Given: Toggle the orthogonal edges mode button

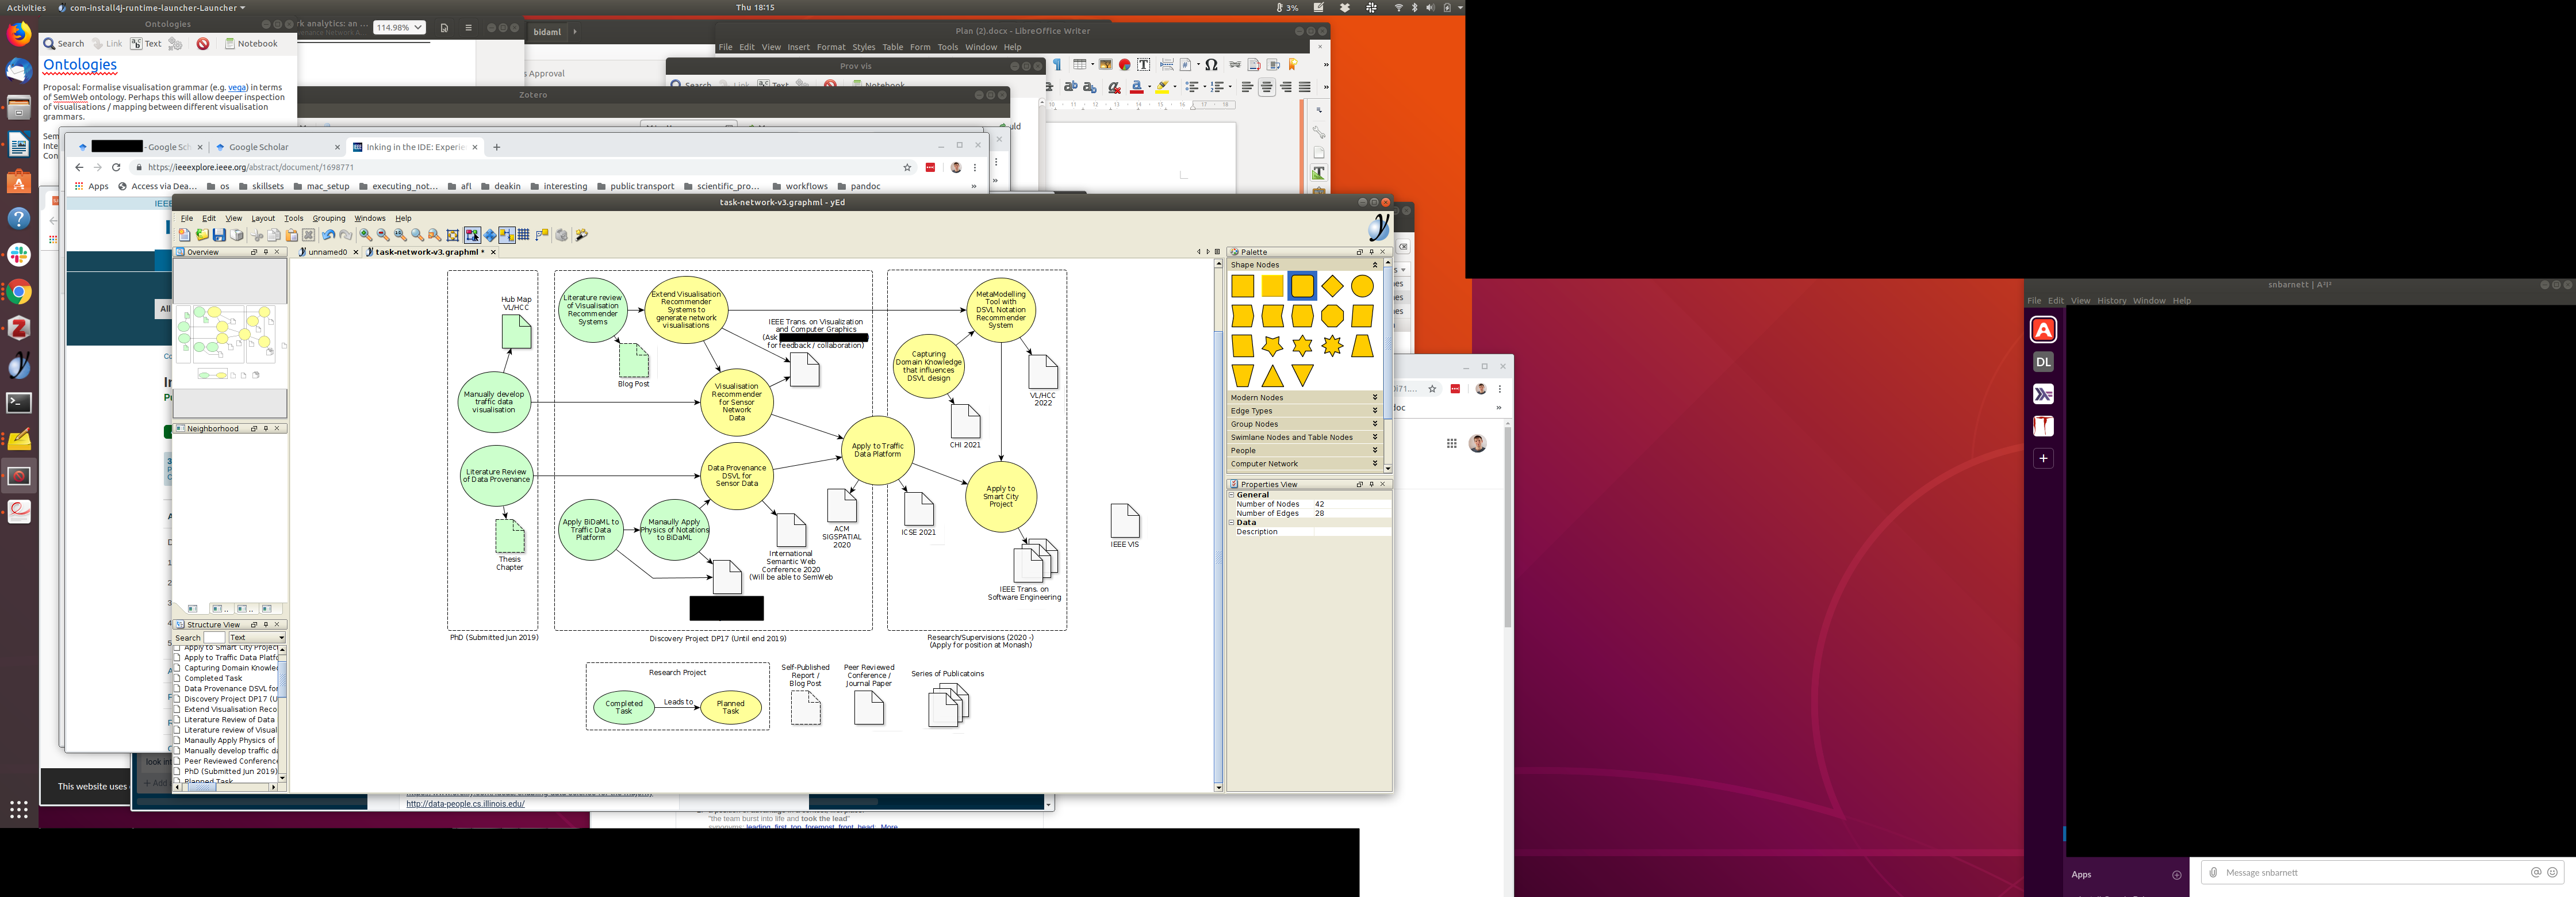Looking at the screenshot, I should (x=542, y=235).
